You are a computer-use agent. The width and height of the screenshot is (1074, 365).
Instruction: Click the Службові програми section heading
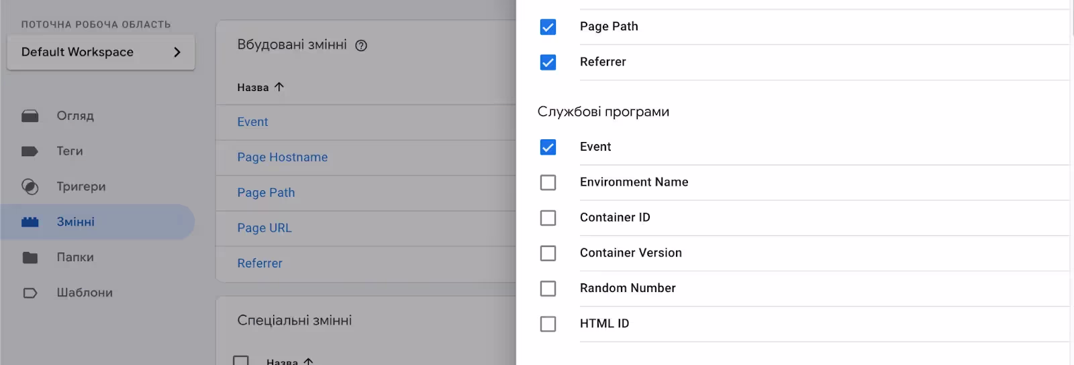(603, 112)
